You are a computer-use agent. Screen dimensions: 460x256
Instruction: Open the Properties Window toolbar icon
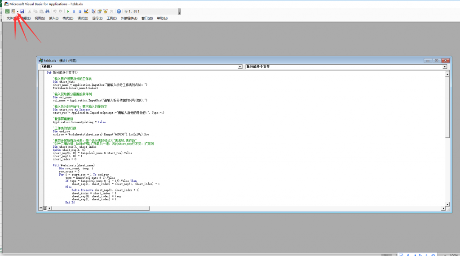(x=99, y=11)
